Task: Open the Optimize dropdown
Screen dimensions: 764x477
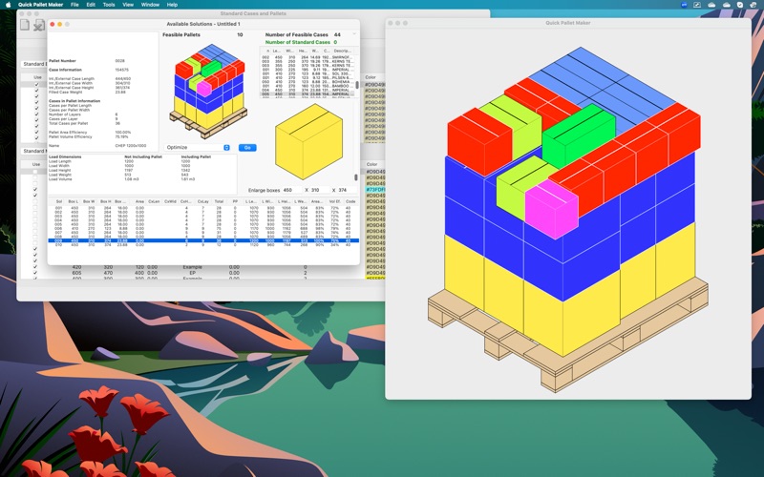Action: pos(198,148)
